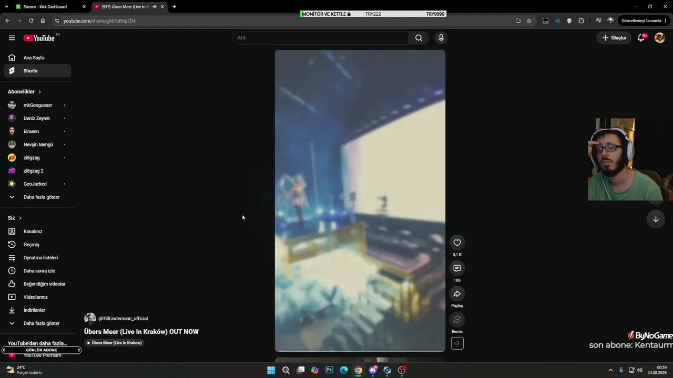Click Übers Meer (Live In Kraków) sound chip
The height and width of the screenshot is (378, 673).
point(114,343)
